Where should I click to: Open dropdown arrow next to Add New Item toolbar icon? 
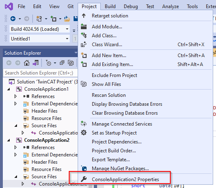pyautogui.click(x=60, y=19)
